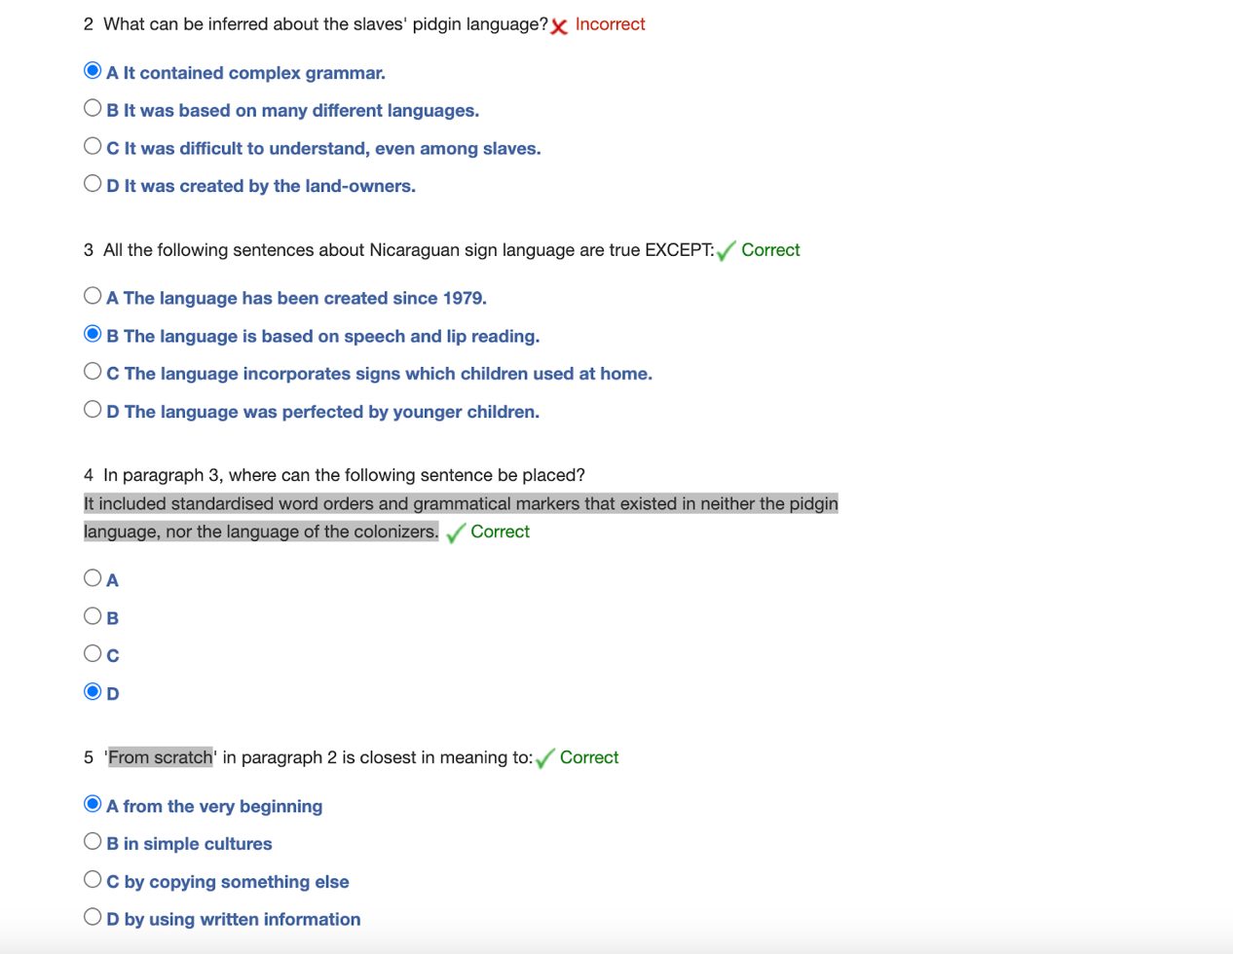The image size is (1233, 954).
Task: Select radio button D for question 4
Action: [x=93, y=692]
